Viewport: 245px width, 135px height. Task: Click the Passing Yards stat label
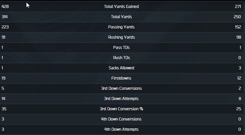pyautogui.click(x=121, y=27)
